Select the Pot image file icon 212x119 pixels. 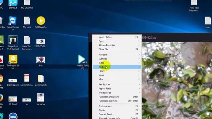(41, 61)
